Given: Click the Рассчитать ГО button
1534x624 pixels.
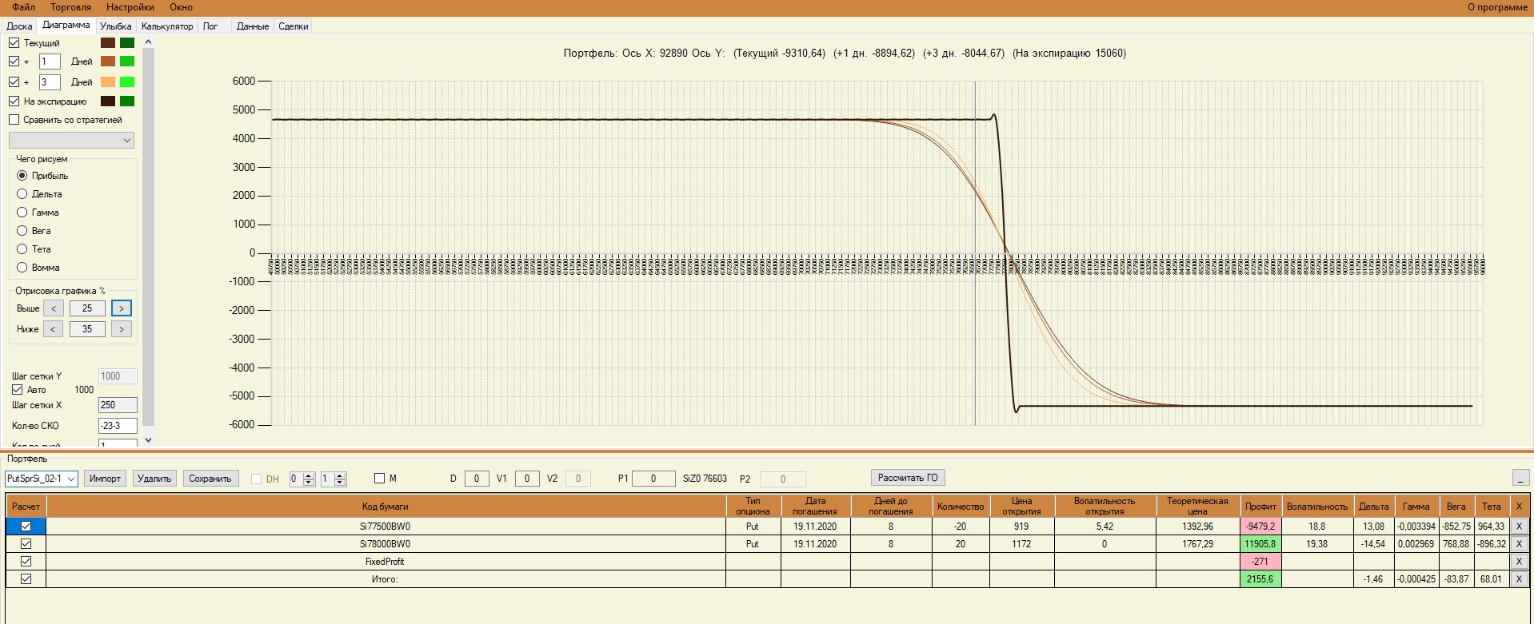Looking at the screenshot, I should click(908, 478).
